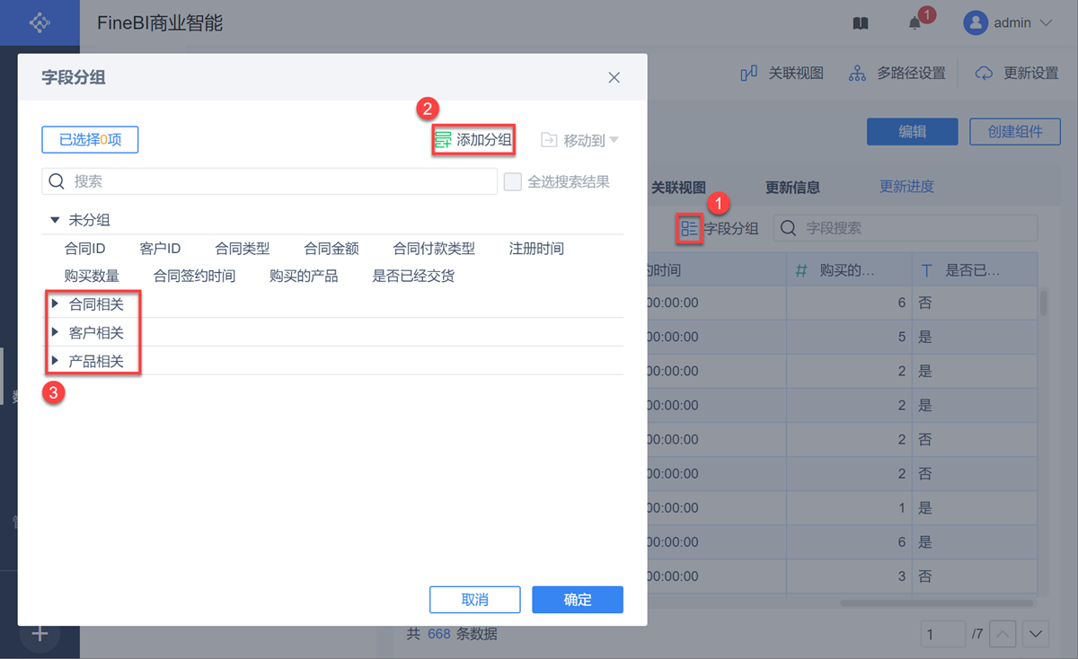Click the vertical scrollbar of data table
1078x659 pixels.
[x=1043, y=302]
